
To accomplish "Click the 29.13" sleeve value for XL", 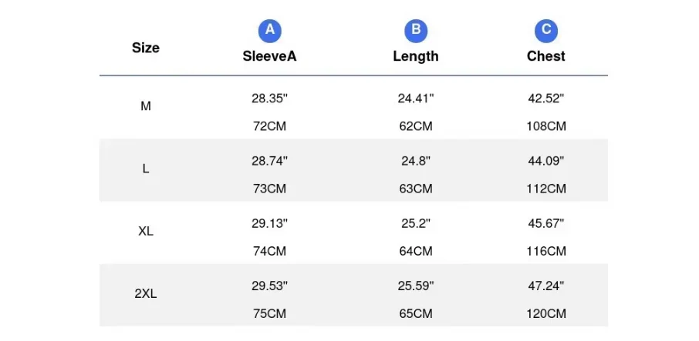I will click(269, 223).
